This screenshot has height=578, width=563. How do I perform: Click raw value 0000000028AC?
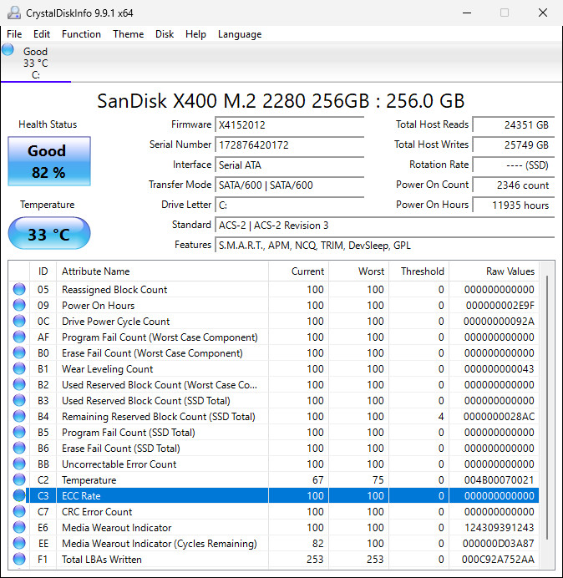tap(499, 417)
